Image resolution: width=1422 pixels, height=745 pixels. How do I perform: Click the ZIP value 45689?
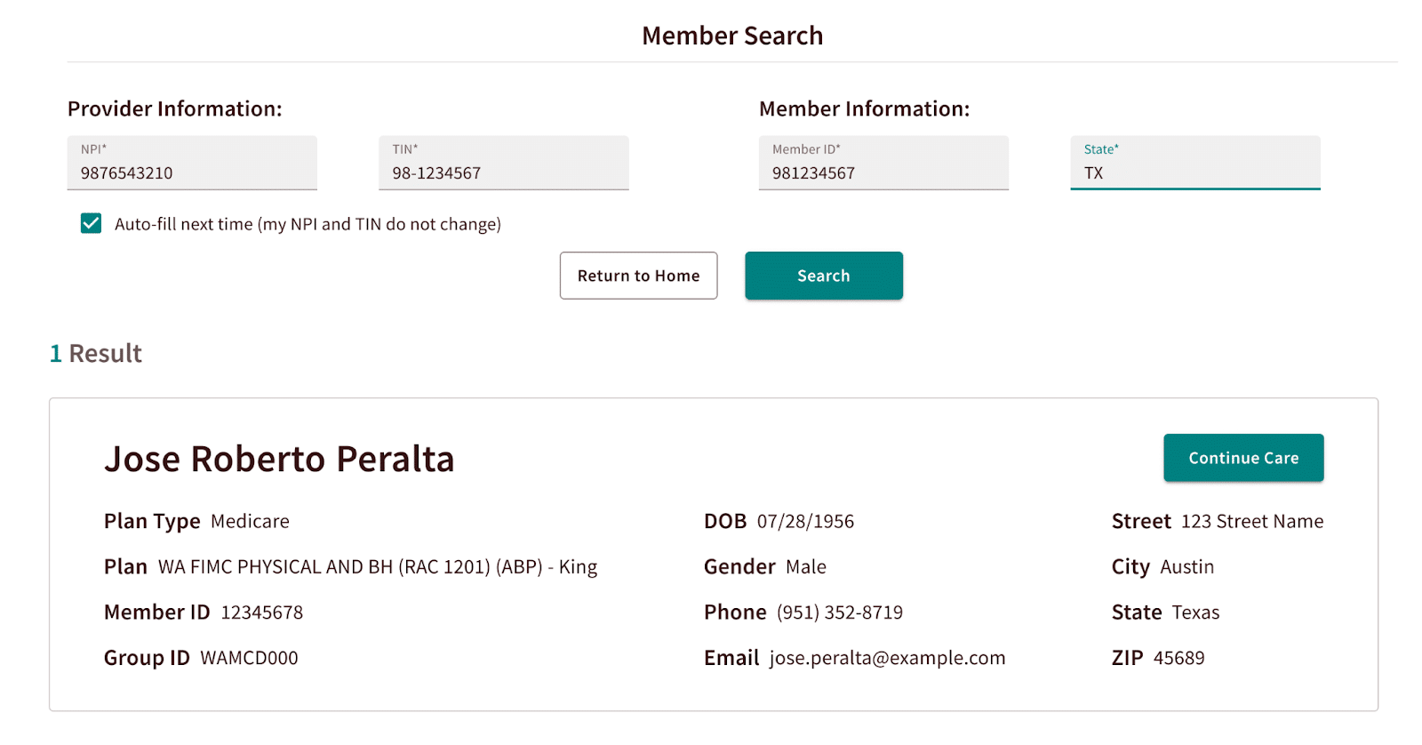click(x=1179, y=658)
